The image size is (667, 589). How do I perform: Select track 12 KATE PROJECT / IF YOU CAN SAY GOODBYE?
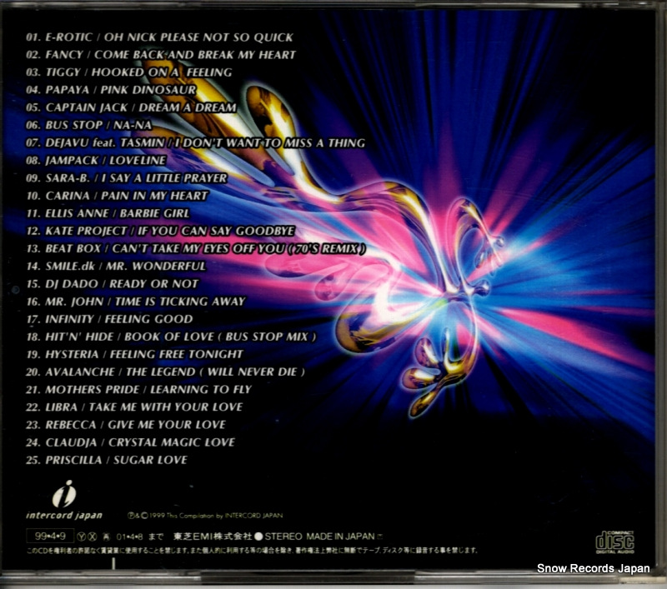tap(160, 231)
